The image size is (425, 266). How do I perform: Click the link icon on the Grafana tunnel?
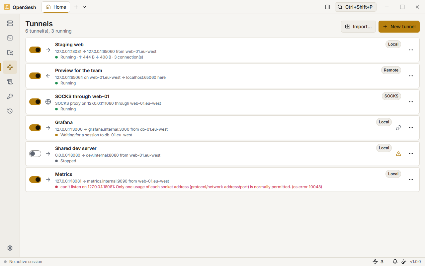coord(398,128)
